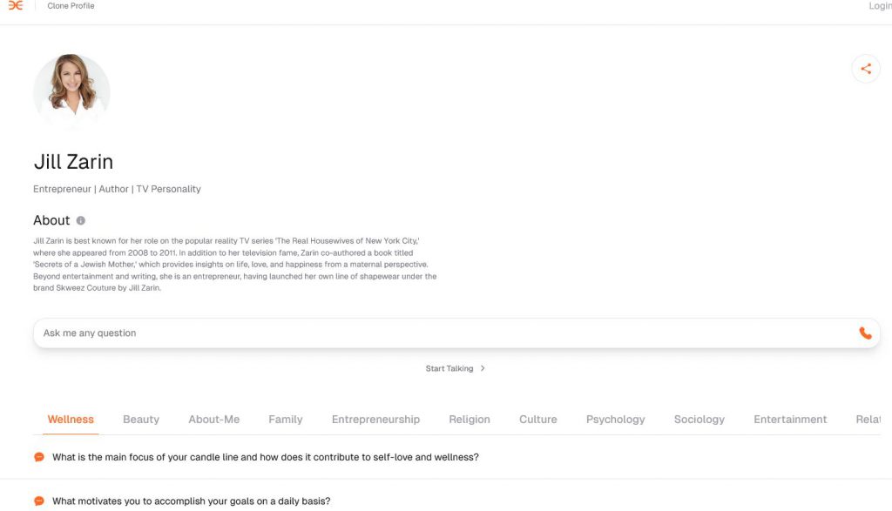Screen dimensions: 892x511
Task: Ask the daily goals motivation question
Action: (x=191, y=501)
